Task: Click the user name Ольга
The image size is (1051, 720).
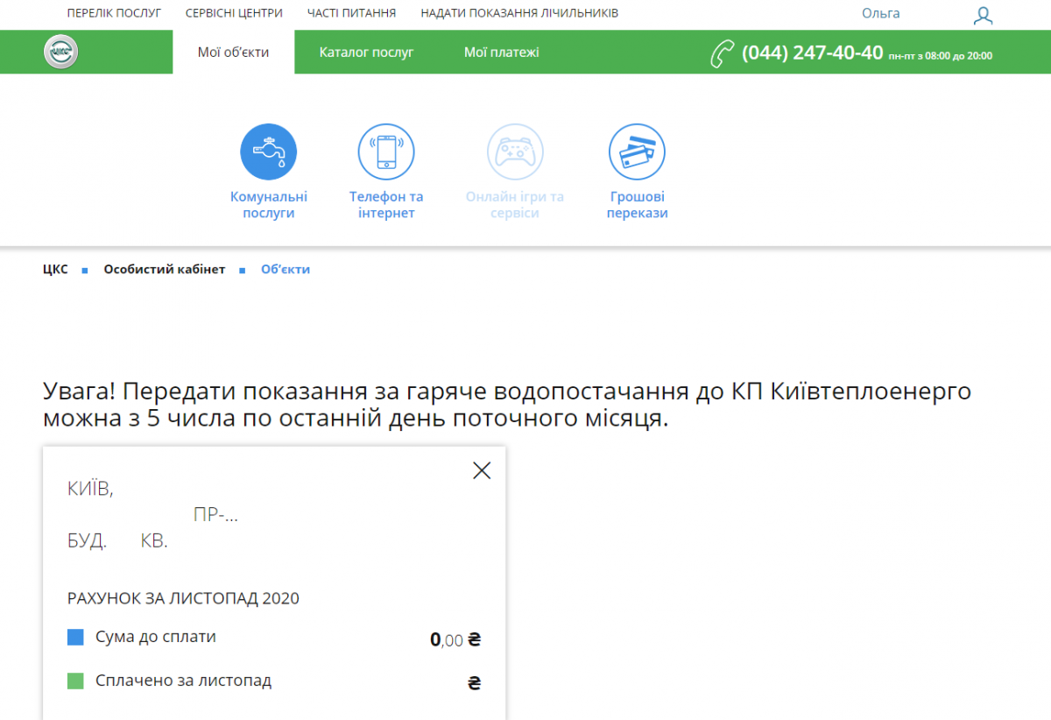Action: pyautogui.click(x=881, y=13)
